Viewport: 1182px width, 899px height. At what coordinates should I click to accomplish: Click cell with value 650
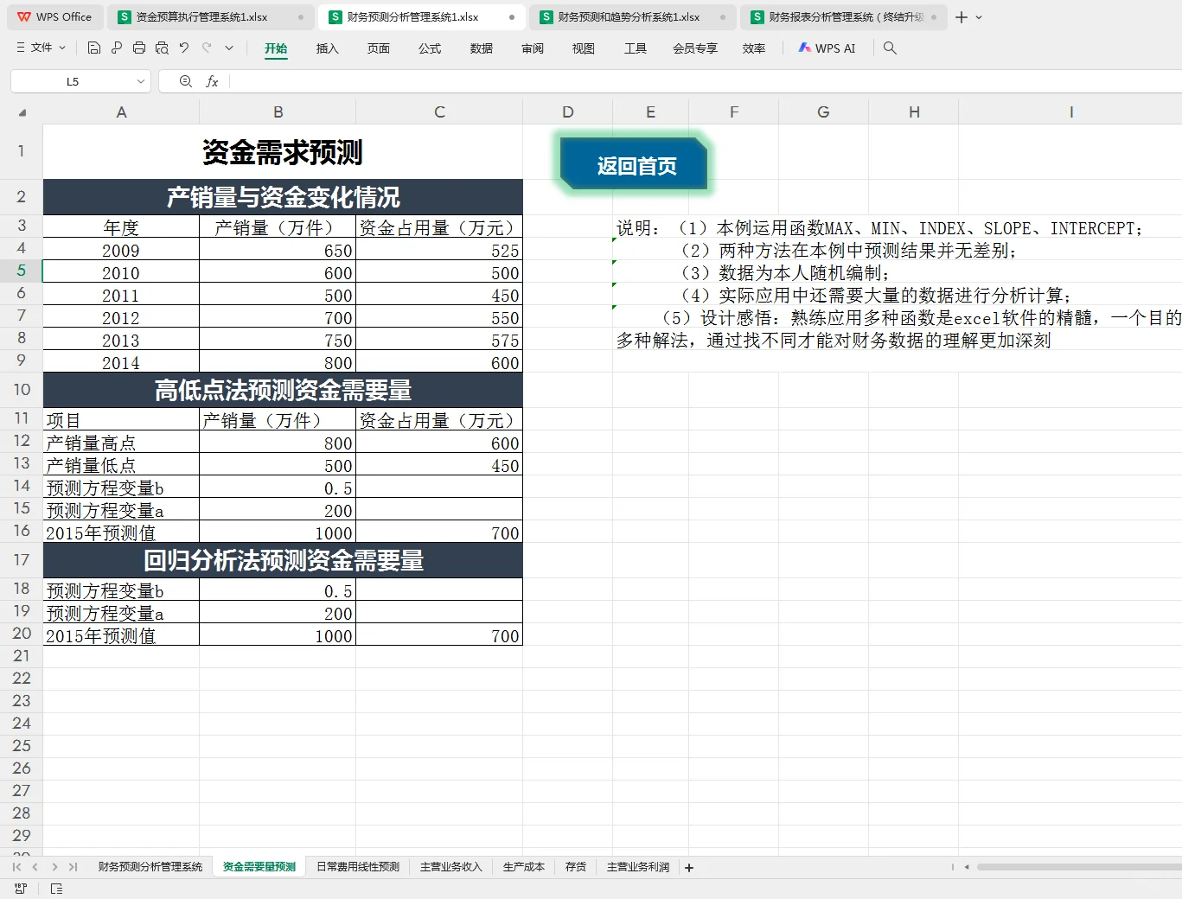click(x=278, y=250)
